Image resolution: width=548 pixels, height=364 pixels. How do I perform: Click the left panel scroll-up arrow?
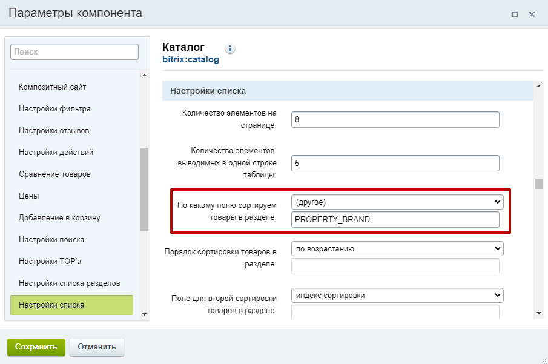[x=144, y=75]
